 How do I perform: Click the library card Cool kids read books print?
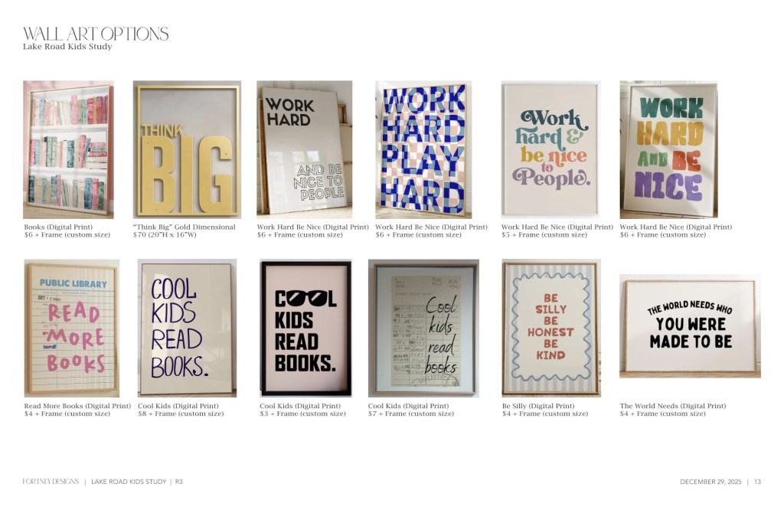(x=423, y=328)
